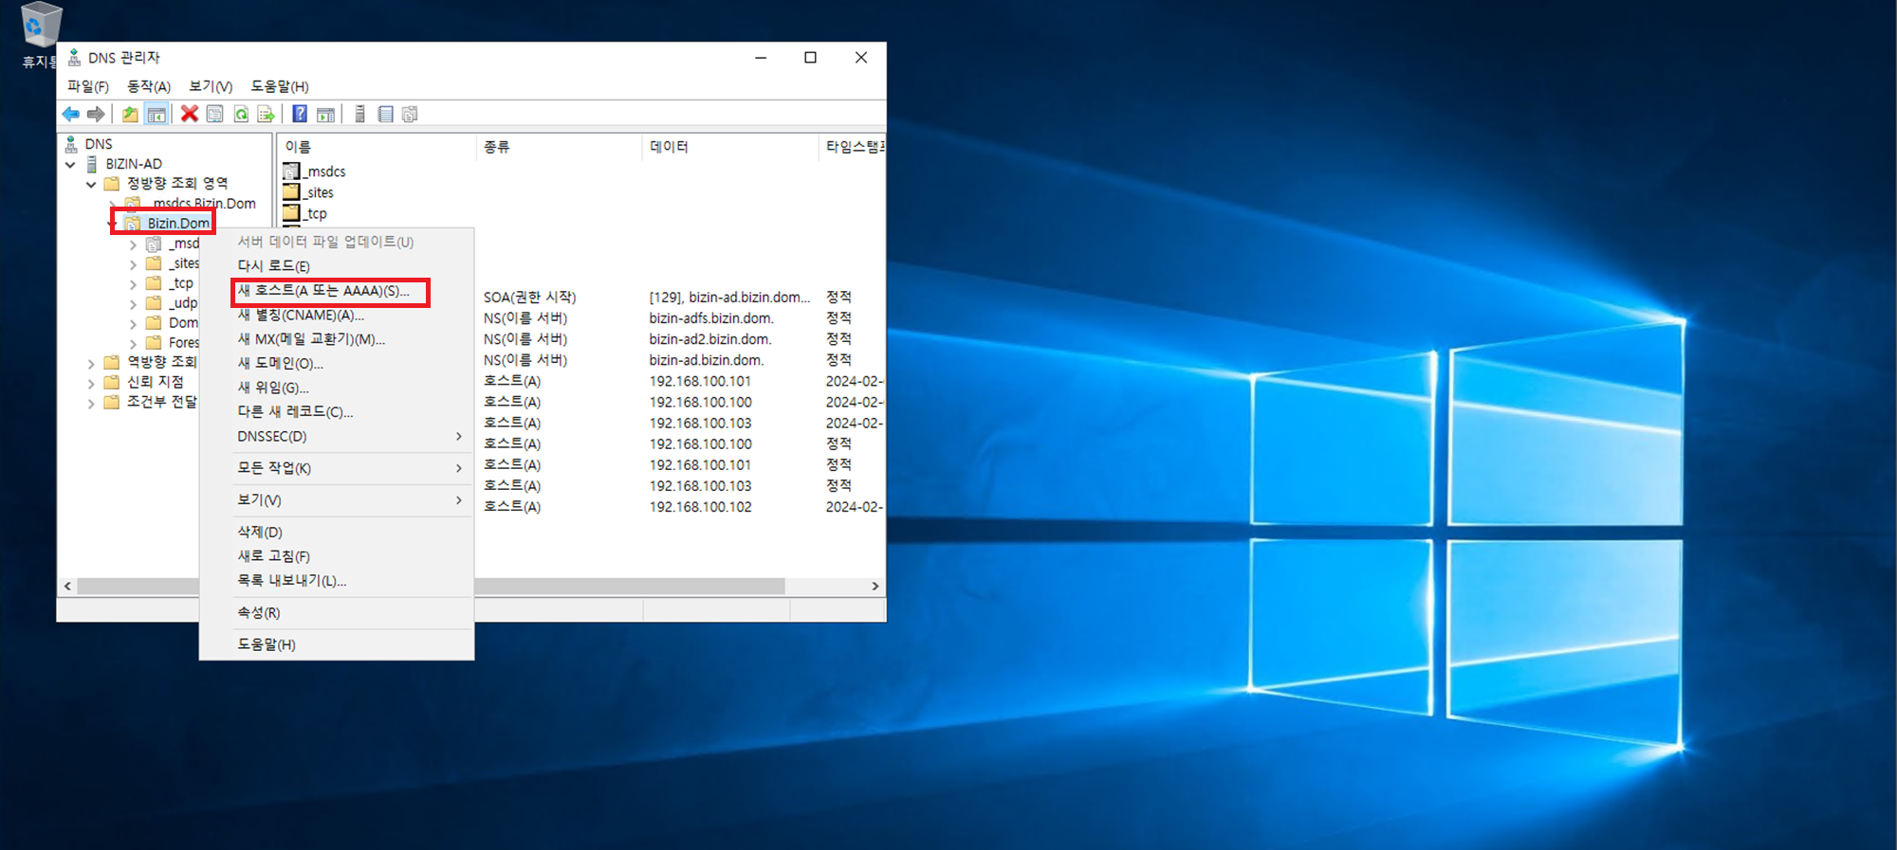Screen dimensions: 1897x850
Task: Expand the _udp subfolder in tree
Action: click(133, 304)
